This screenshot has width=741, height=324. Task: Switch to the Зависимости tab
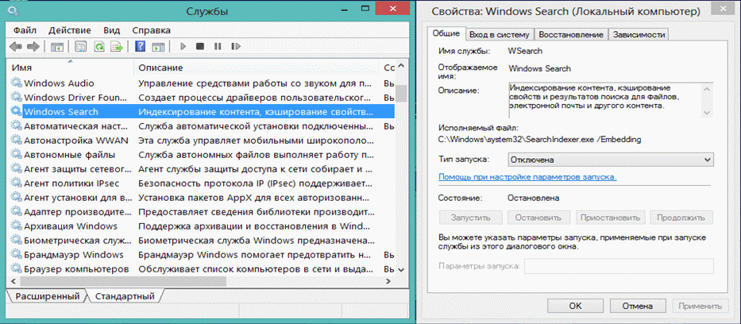coord(639,34)
